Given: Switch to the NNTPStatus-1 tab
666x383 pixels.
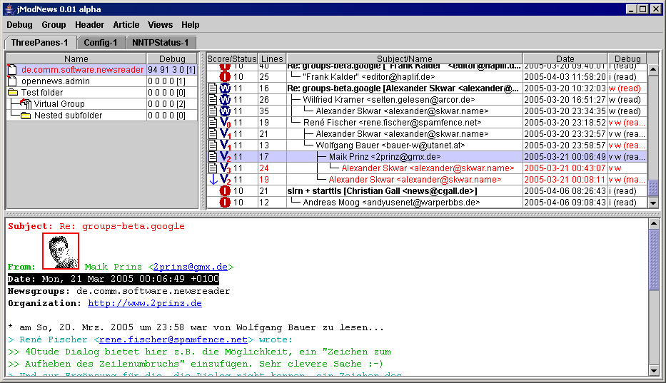Looking at the screenshot, I should (x=161, y=43).
